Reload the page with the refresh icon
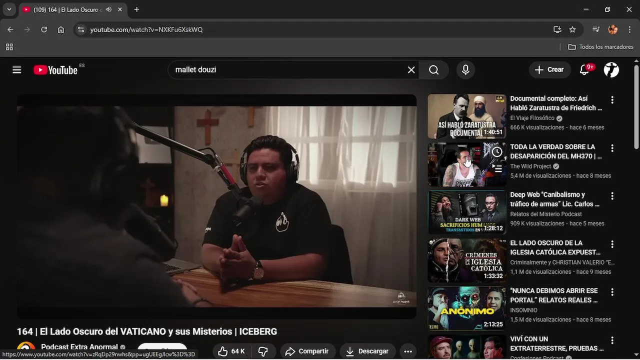The height and width of the screenshot is (360, 640). tap(44, 29)
